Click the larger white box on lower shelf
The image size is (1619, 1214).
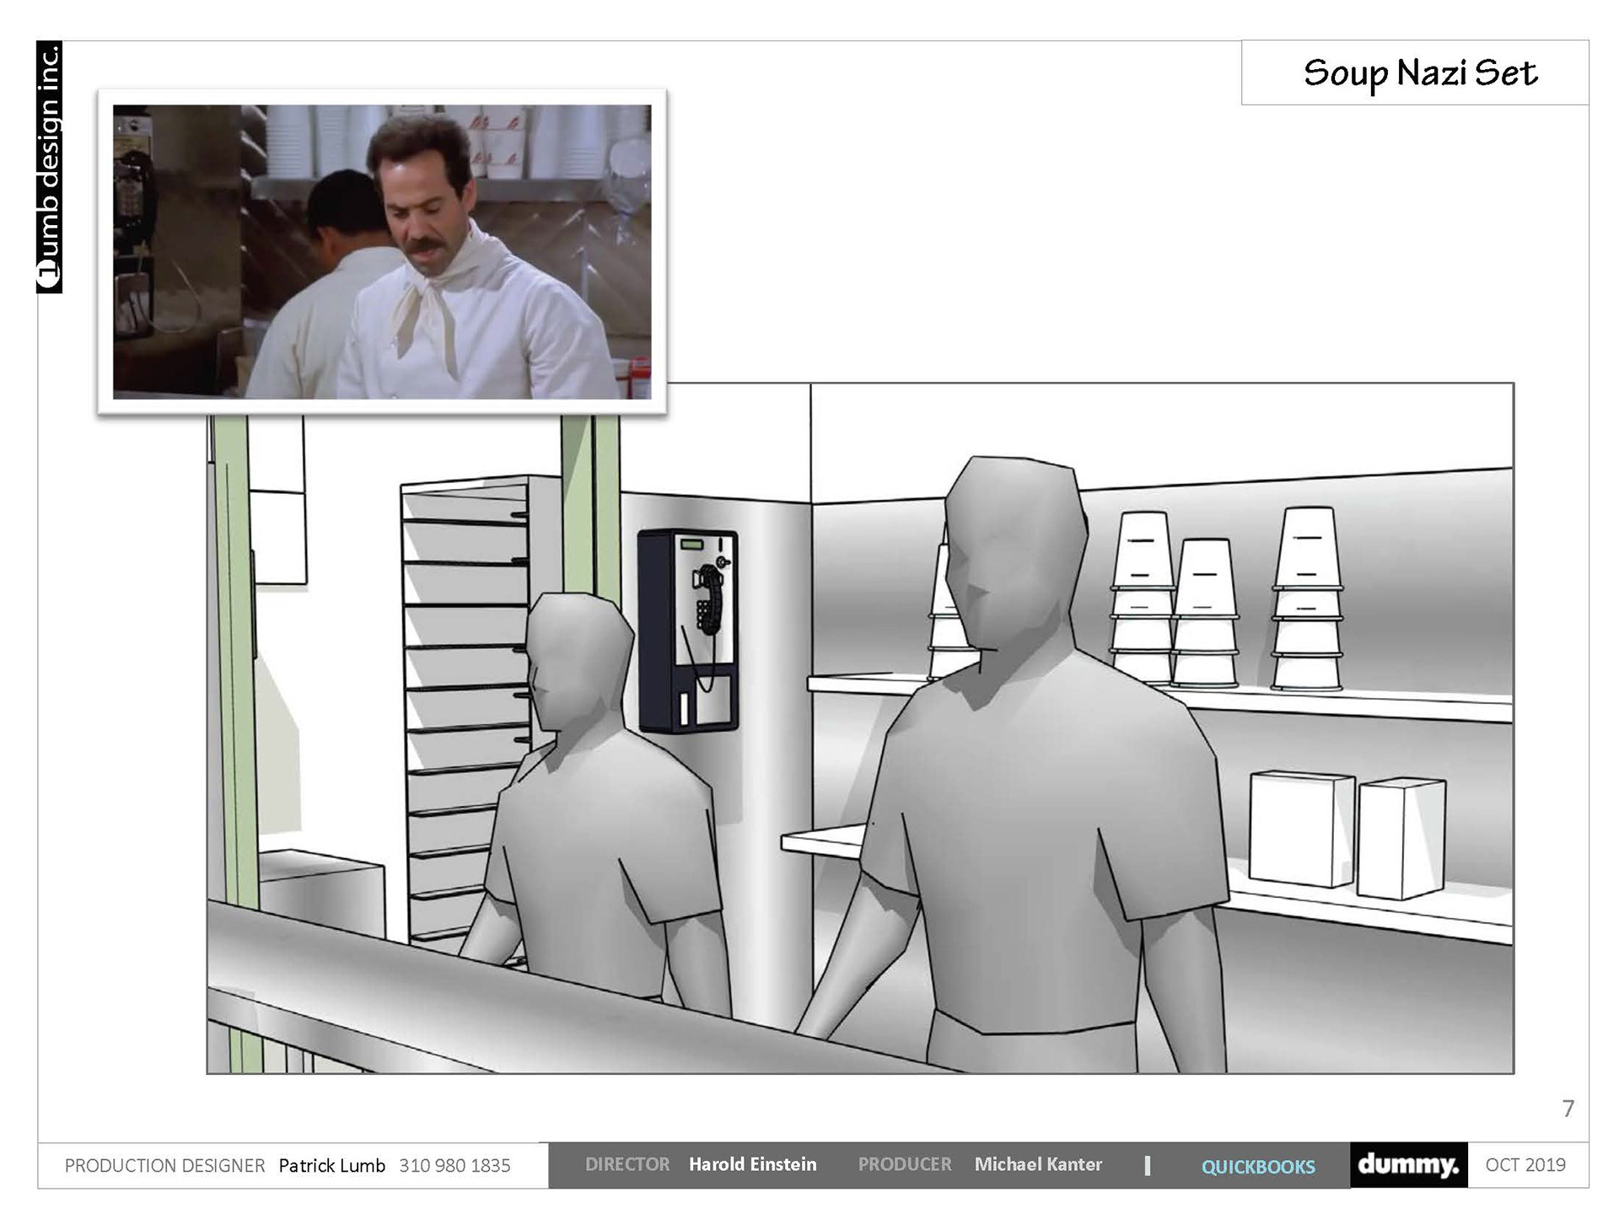tap(1299, 829)
